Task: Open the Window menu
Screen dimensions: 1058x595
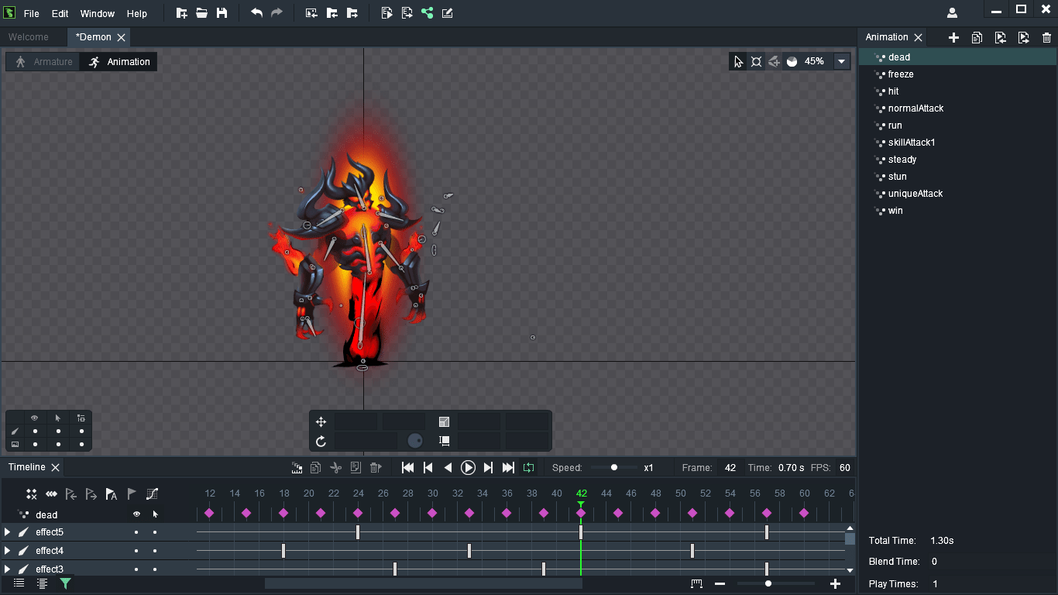Action: (x=97, y=14)
